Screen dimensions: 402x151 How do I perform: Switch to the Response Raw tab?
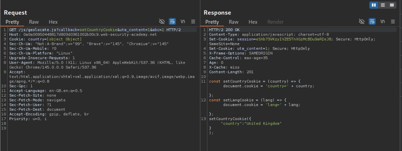tap(234, 22)
